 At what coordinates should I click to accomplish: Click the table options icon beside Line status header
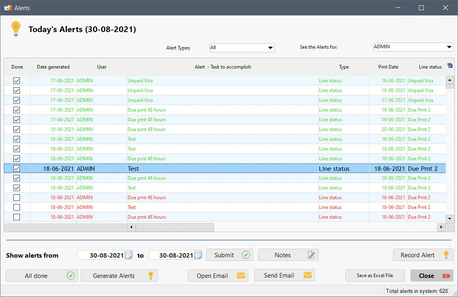pyautogui.click(x=450, y=66)
